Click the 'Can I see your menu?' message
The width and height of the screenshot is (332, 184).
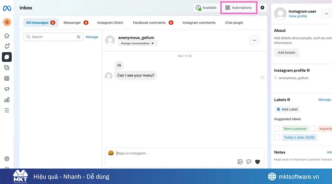coord(136,75)
